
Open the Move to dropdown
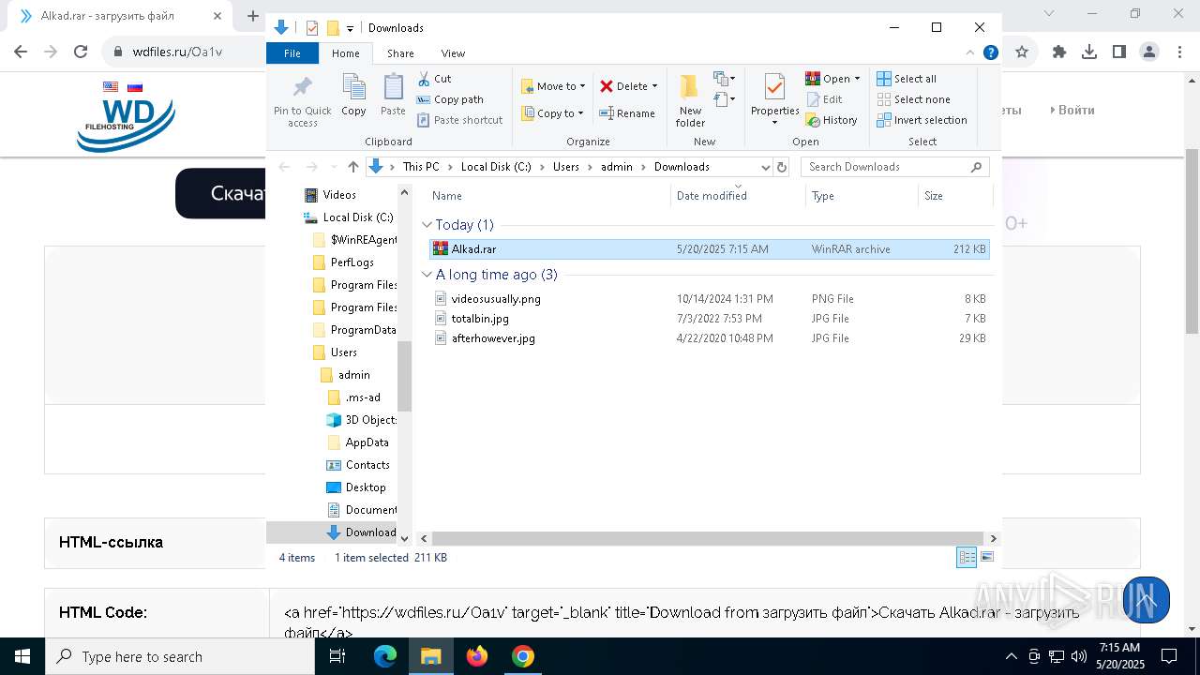click(x=553, y=86)
